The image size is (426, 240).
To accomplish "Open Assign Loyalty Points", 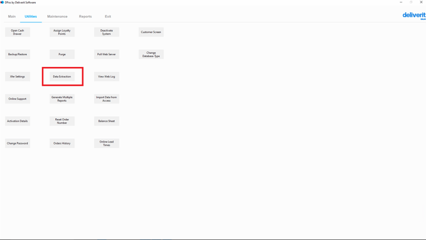I will [62, 32].
